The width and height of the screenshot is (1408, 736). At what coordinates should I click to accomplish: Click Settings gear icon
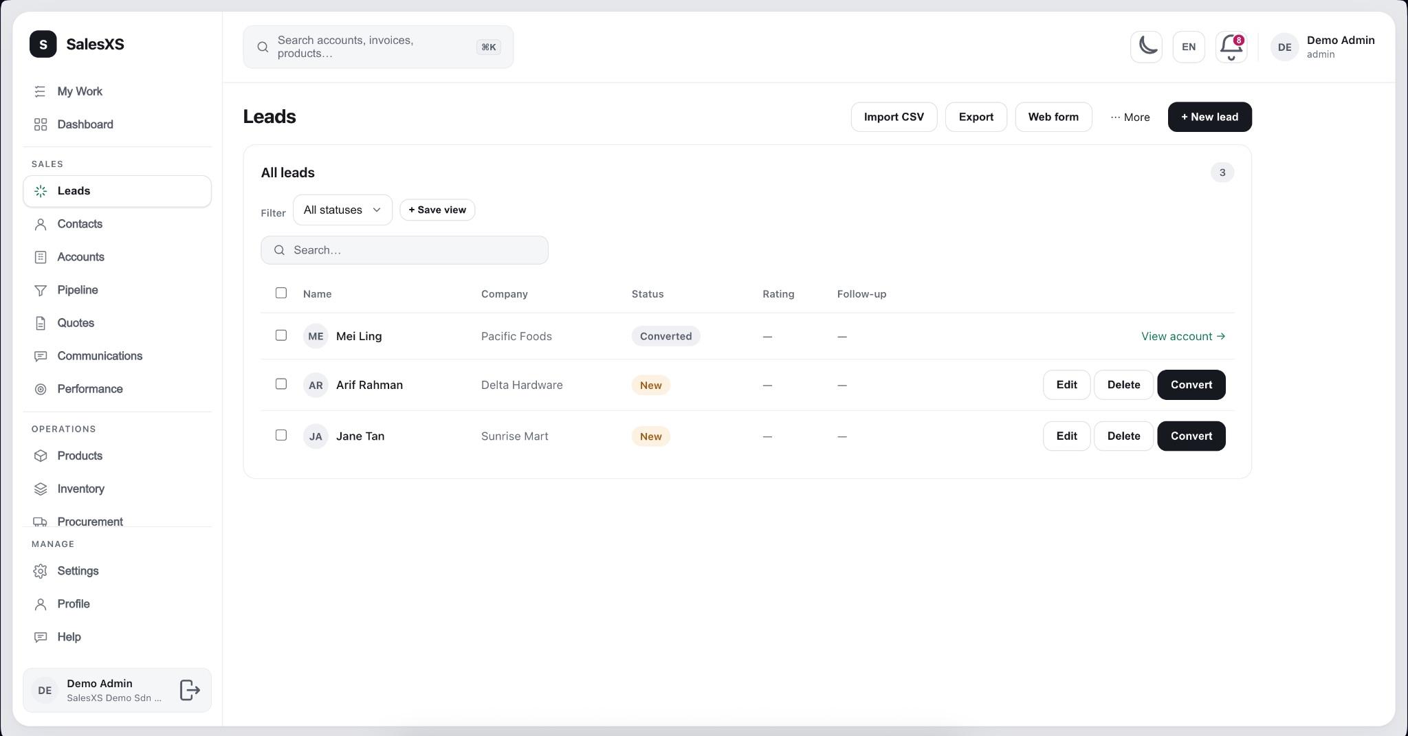[x=41, y=571]
